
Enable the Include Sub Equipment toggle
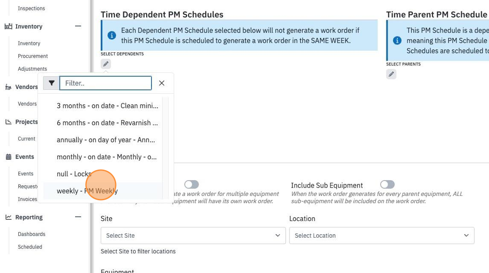click(x=387, y=184)
